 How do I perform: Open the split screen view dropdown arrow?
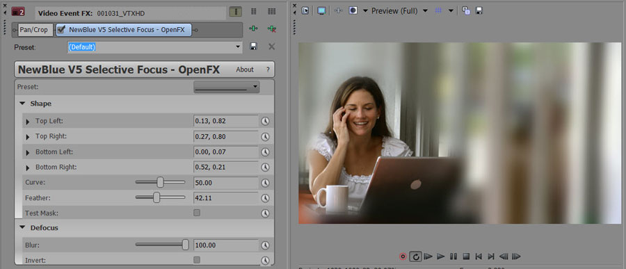click(x=365, y=11)
